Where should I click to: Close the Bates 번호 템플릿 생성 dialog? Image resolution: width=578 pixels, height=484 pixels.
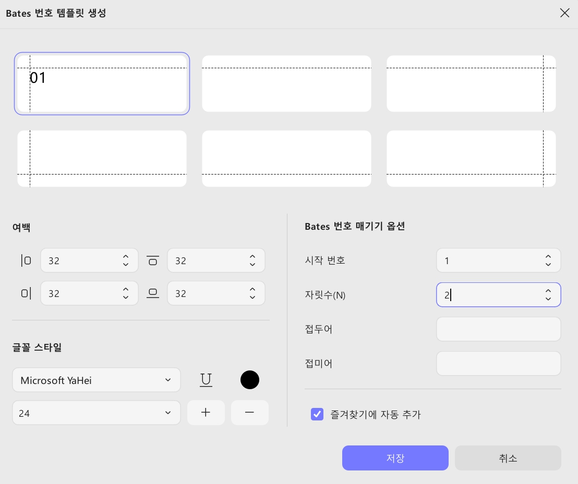tap(564, 13)
